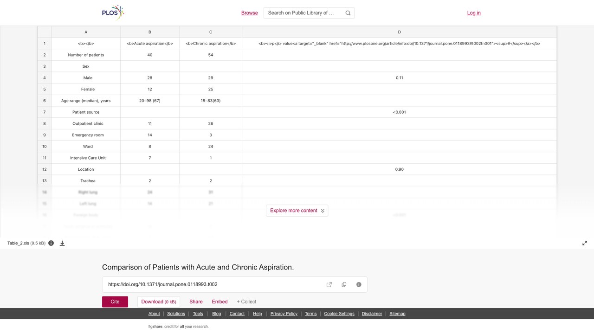Click the download icon beside Table_2.xls

click(x=62, y=243)
